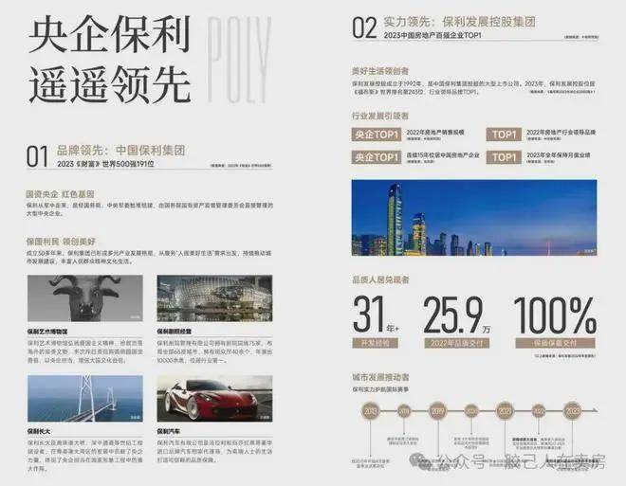Select the subheading 城市发展推动者

pyautogui.click(x=380, y=377)
